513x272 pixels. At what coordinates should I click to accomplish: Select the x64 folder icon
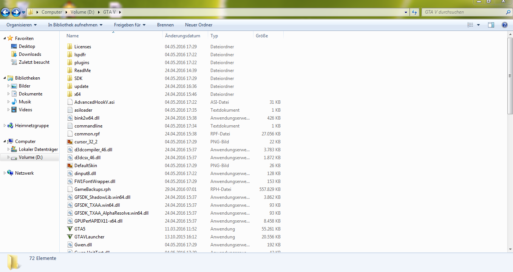(x=70, y=94)
